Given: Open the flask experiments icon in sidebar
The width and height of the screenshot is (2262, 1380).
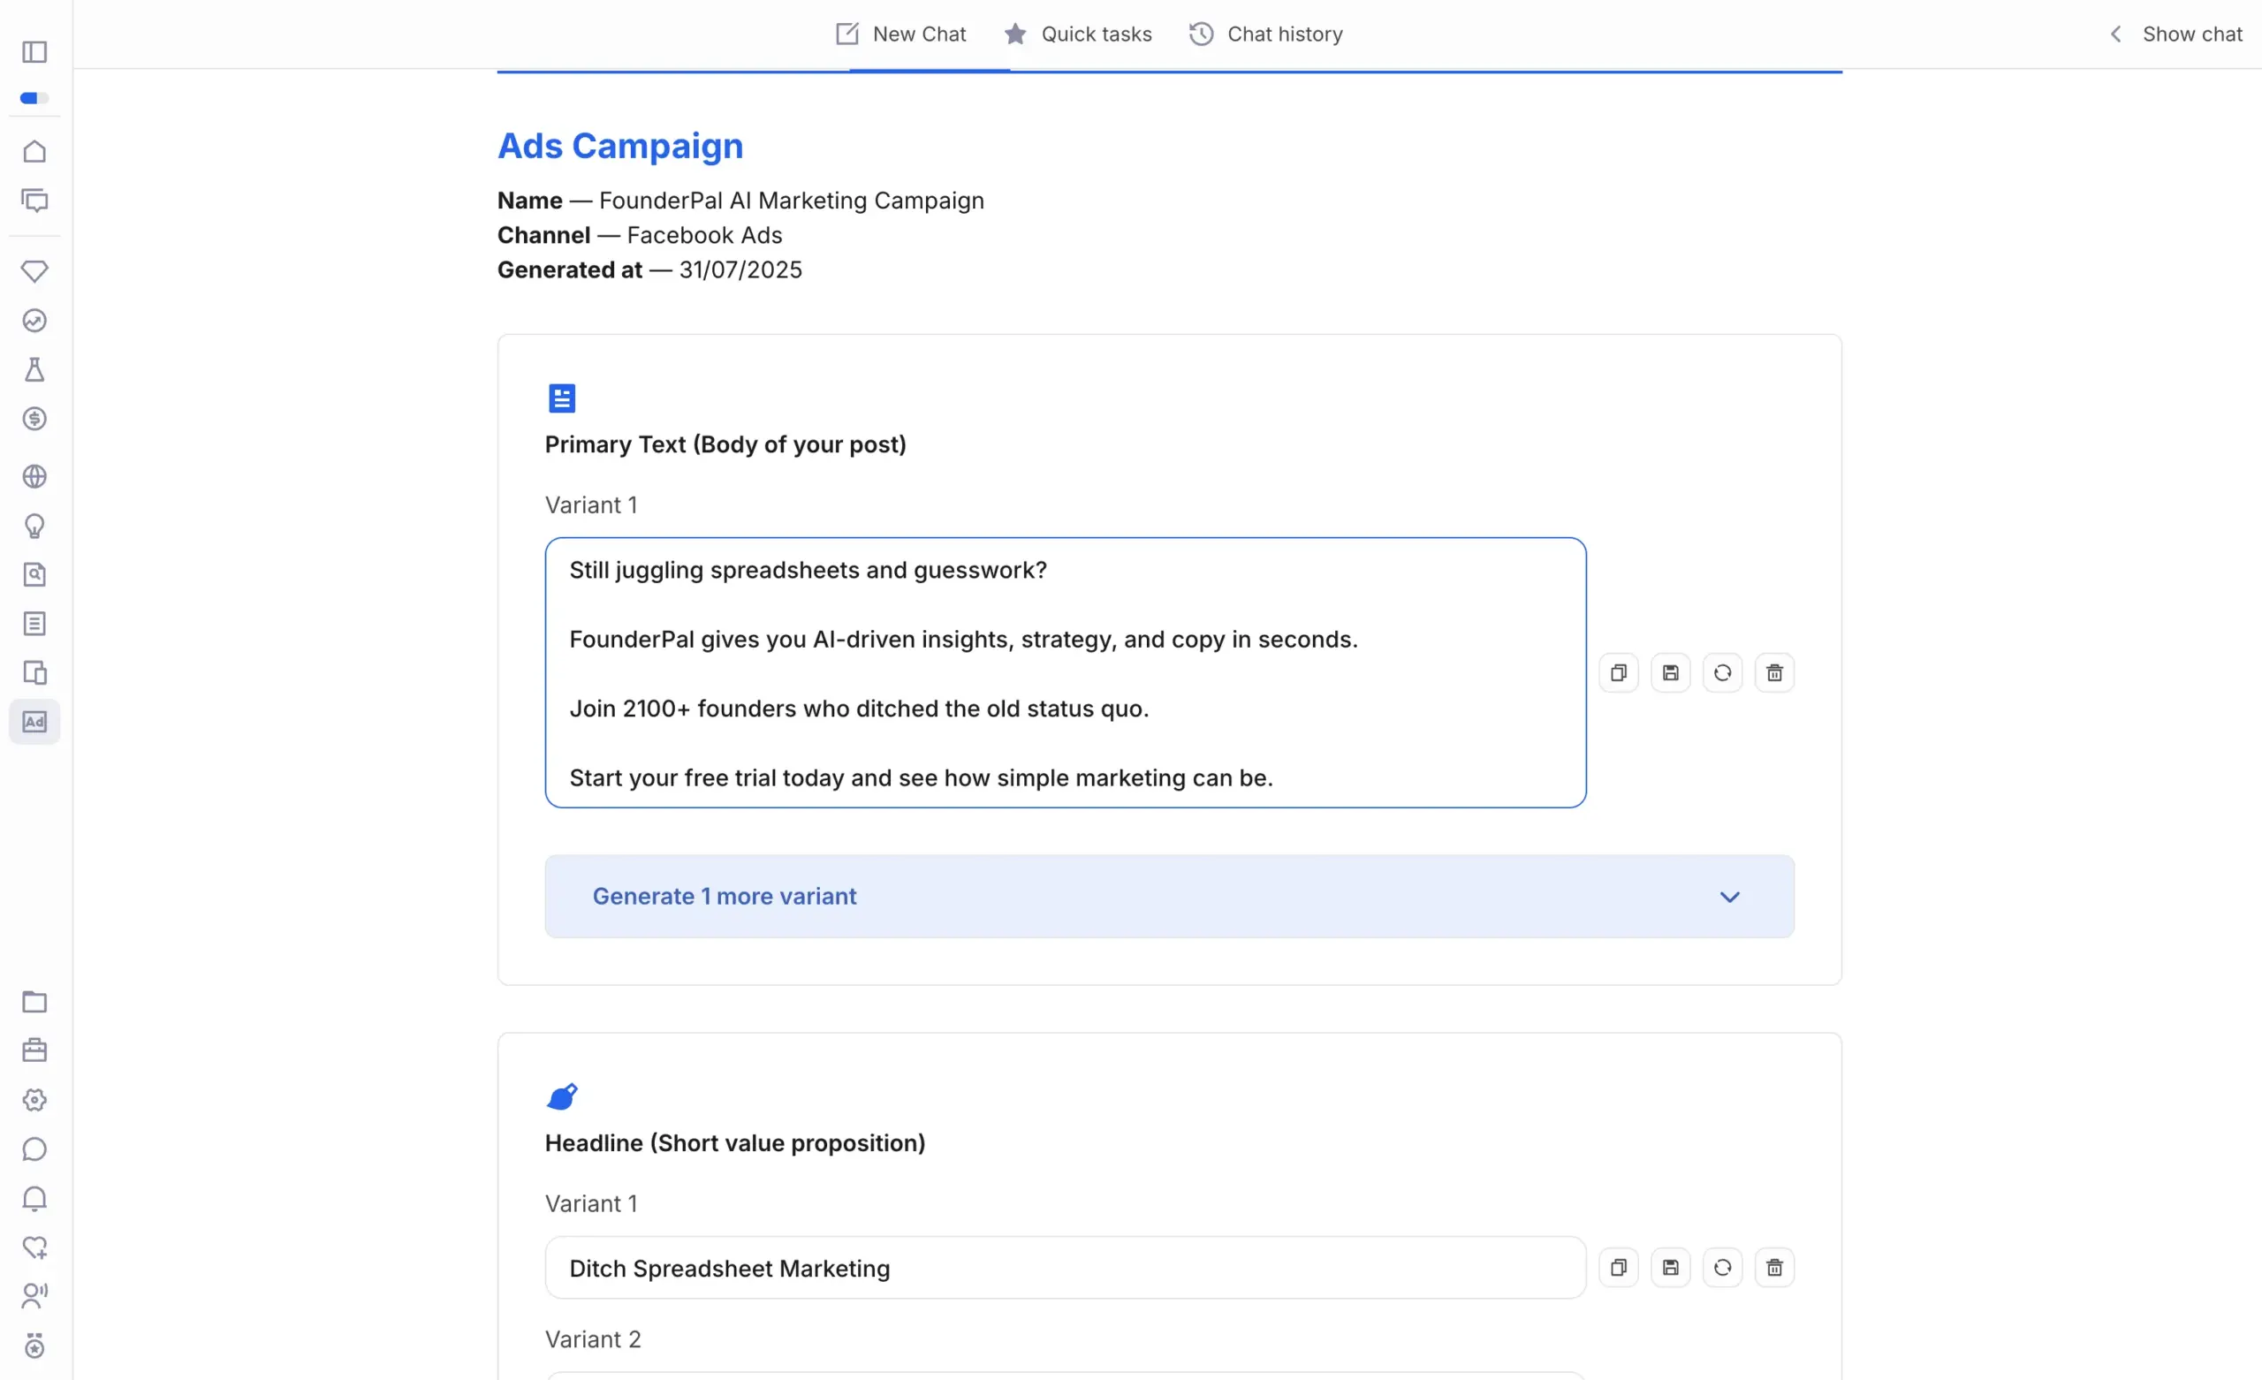Looking at the screenshot, I should (34, 369).
